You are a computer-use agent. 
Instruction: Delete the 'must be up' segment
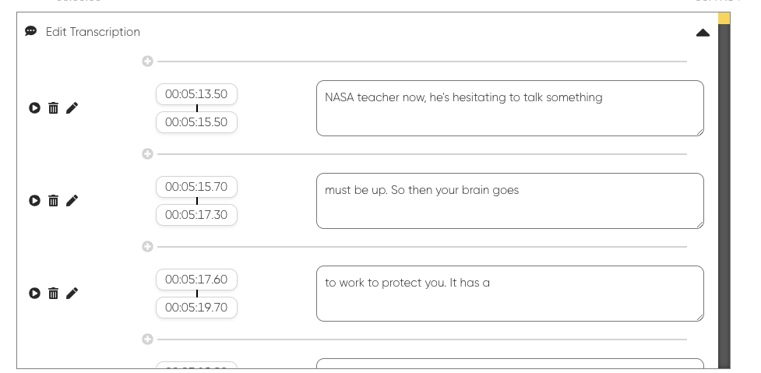pyautogui.click(x=53, y=201)
